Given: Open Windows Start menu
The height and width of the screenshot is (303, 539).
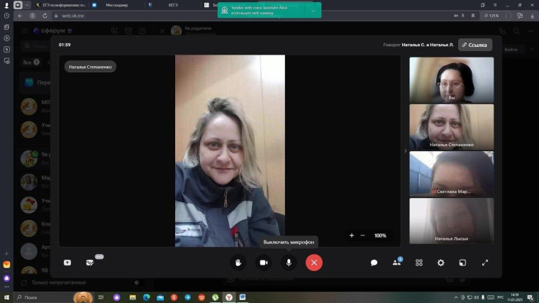Looking at the screenshot, I should click(6, 297).
